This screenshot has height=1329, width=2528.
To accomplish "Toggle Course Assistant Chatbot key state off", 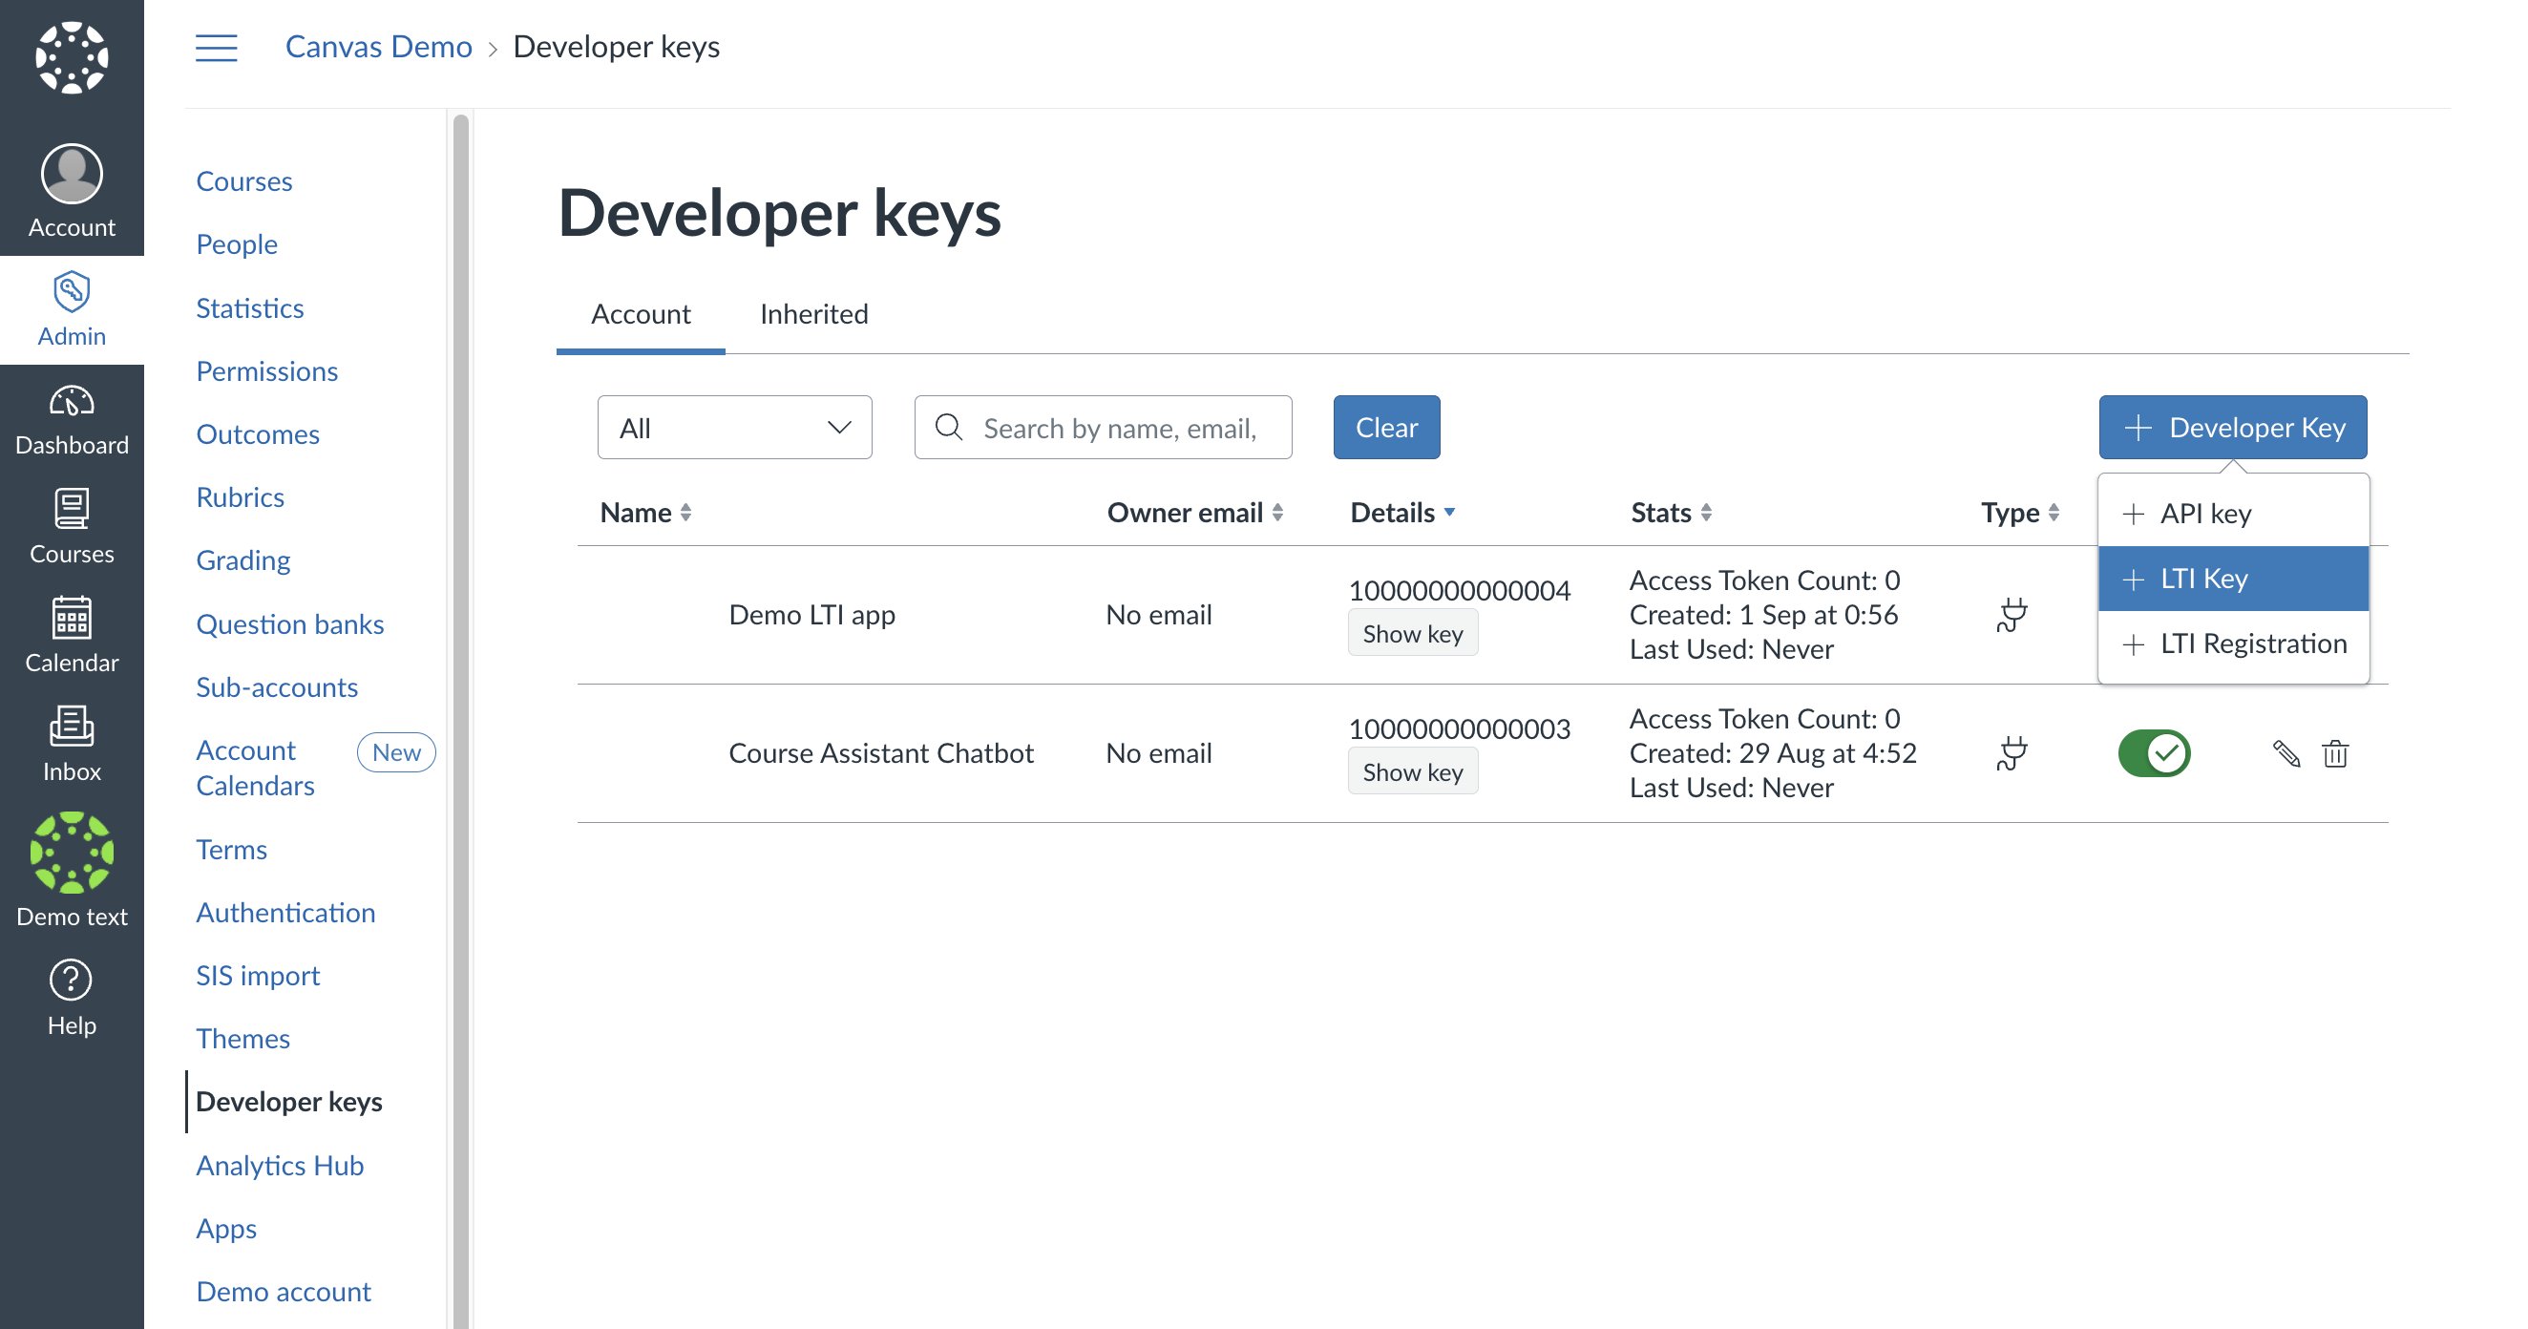I will tap(2154, 754).
